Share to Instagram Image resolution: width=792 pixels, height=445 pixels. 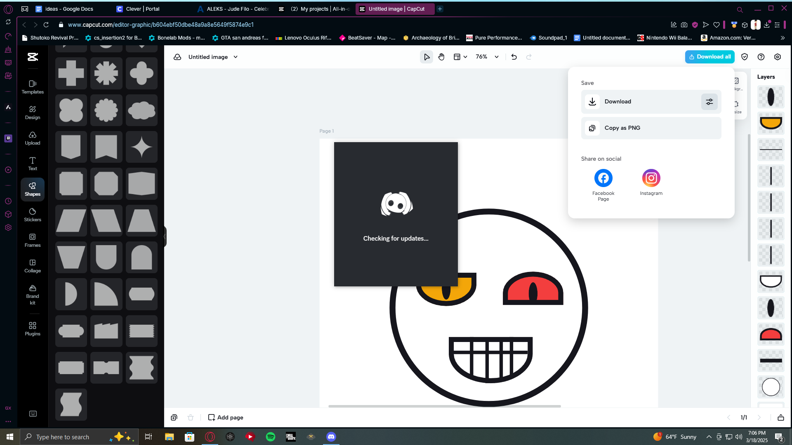pyautogui.click(x=651, y=178)
